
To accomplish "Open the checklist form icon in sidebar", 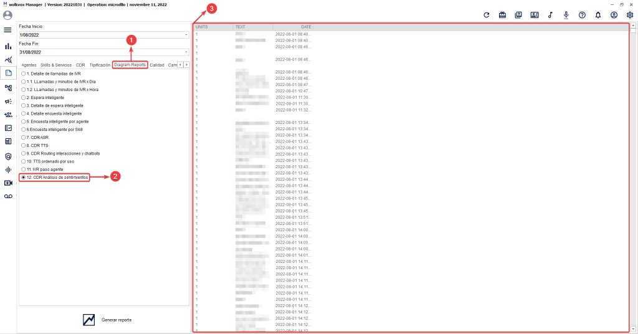I will click(8, 128).
